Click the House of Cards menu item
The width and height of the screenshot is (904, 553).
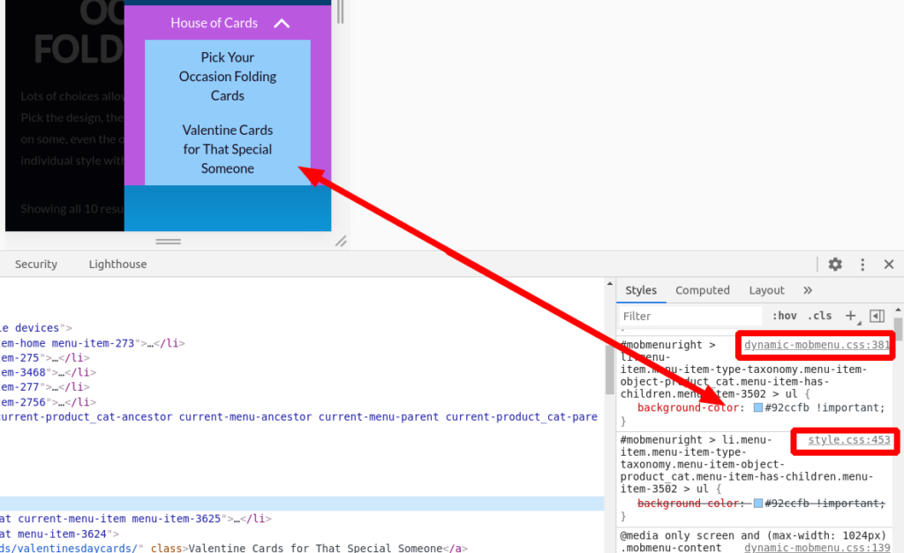coord(214,23)
